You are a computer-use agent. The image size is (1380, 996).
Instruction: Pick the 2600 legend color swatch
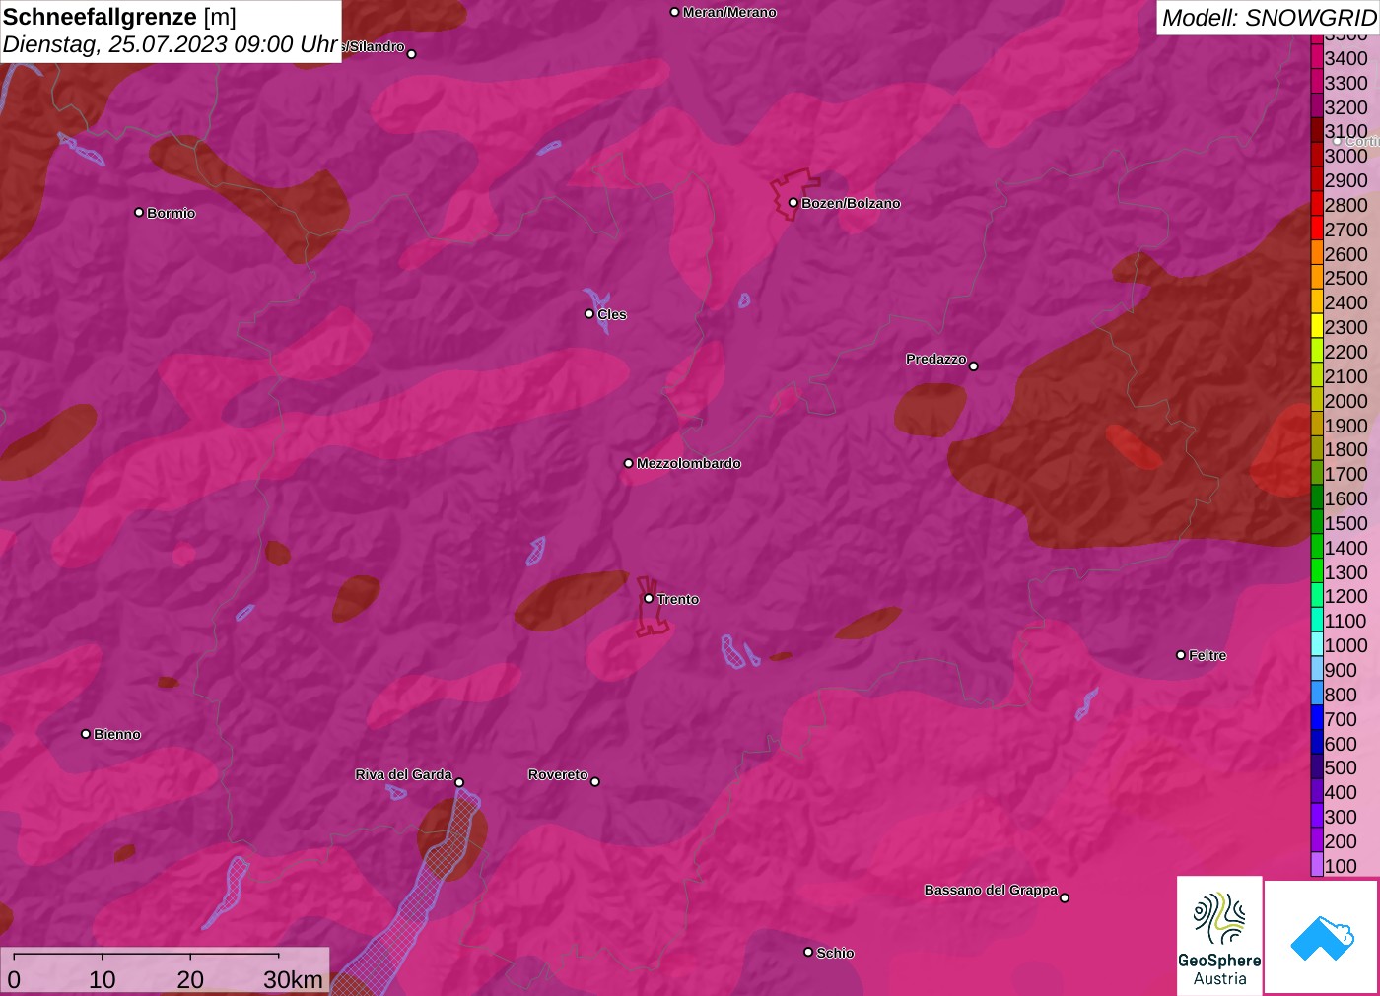click(x=1317, y=254)
